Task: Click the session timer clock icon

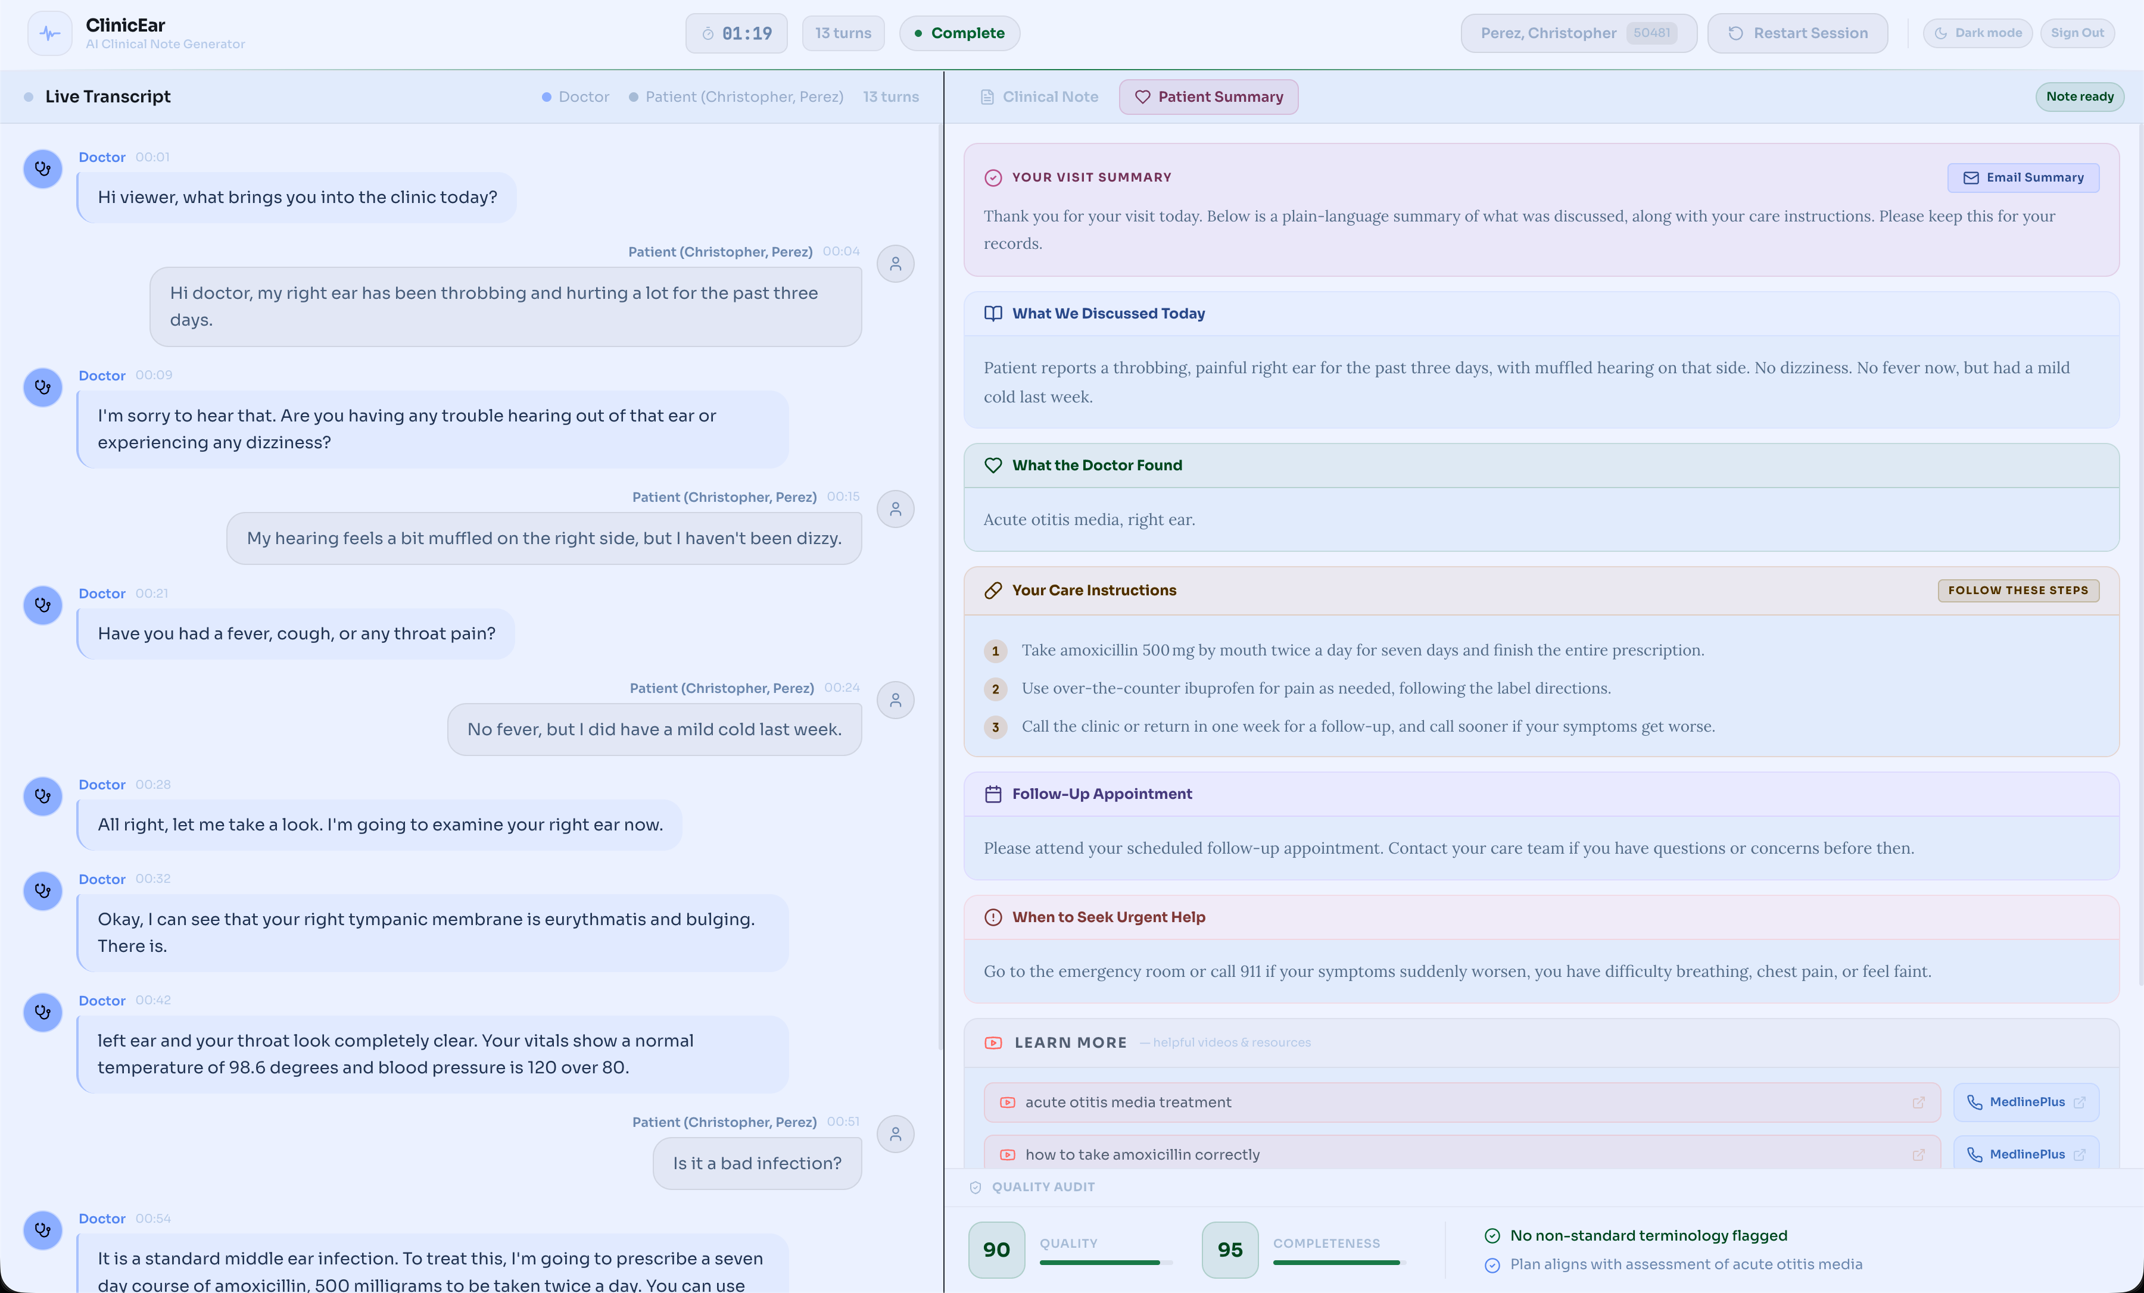Action: click(708, 34)
